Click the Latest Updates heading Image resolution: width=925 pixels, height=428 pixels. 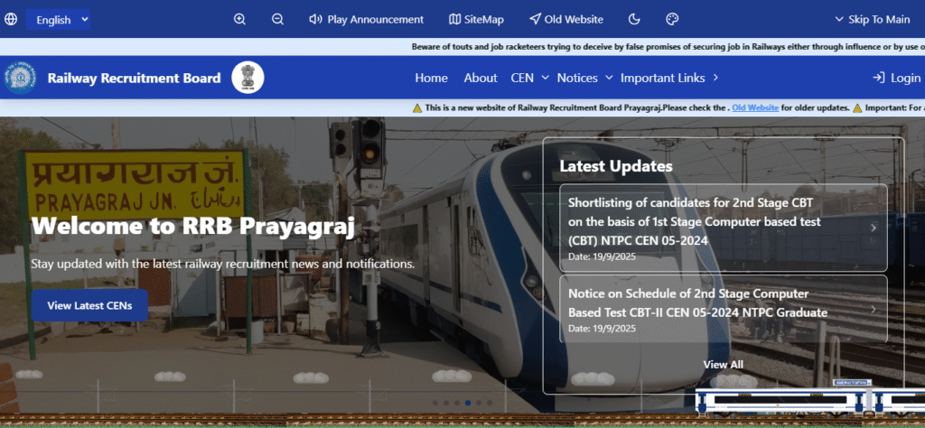pos(616,166)
